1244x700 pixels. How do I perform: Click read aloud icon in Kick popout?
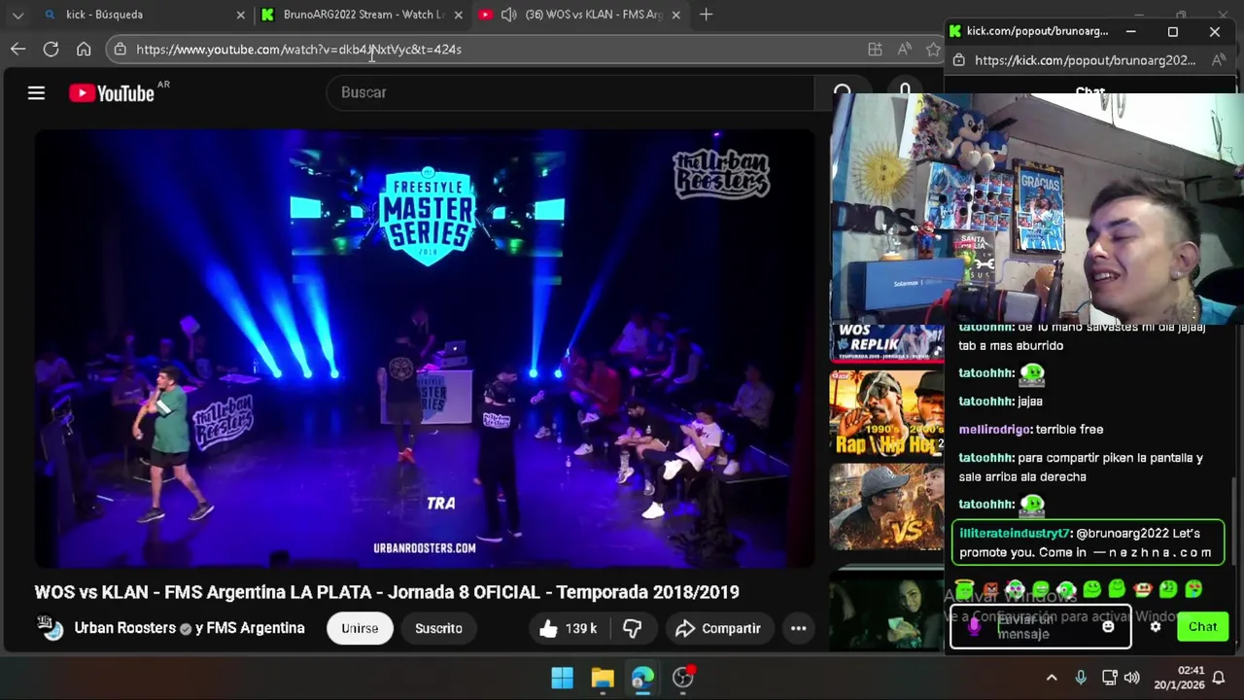click(1219, 60)
